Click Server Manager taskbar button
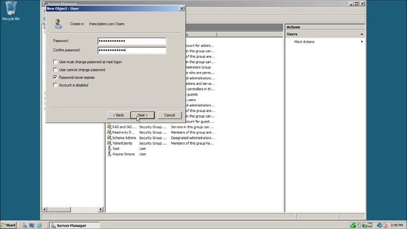 (x=74, y=225)
